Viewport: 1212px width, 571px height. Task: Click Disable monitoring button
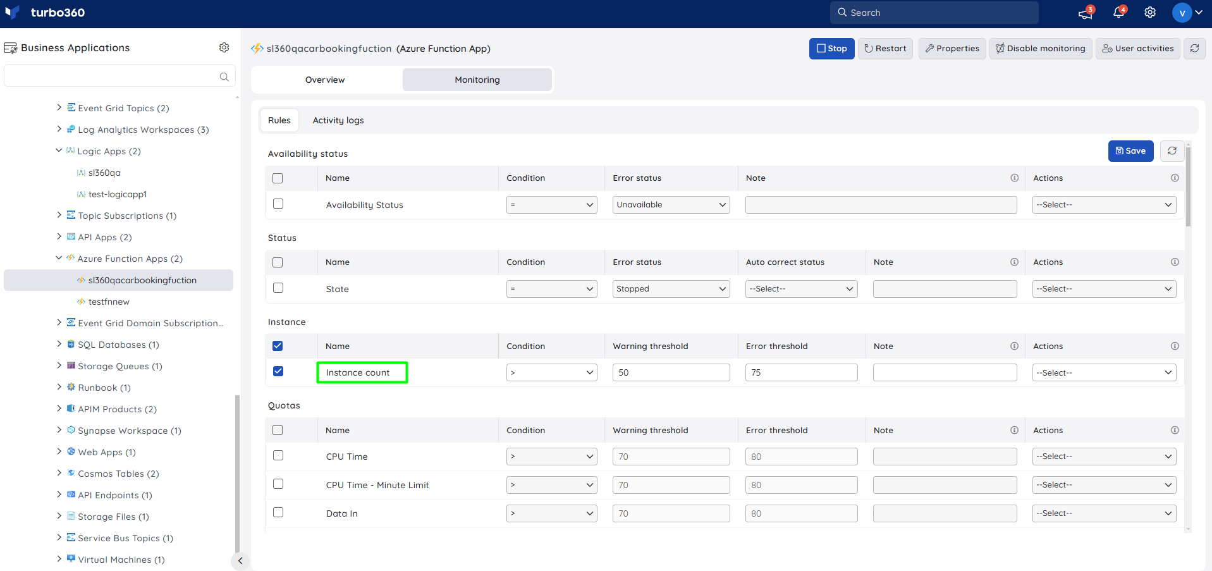coord(1041,49)
